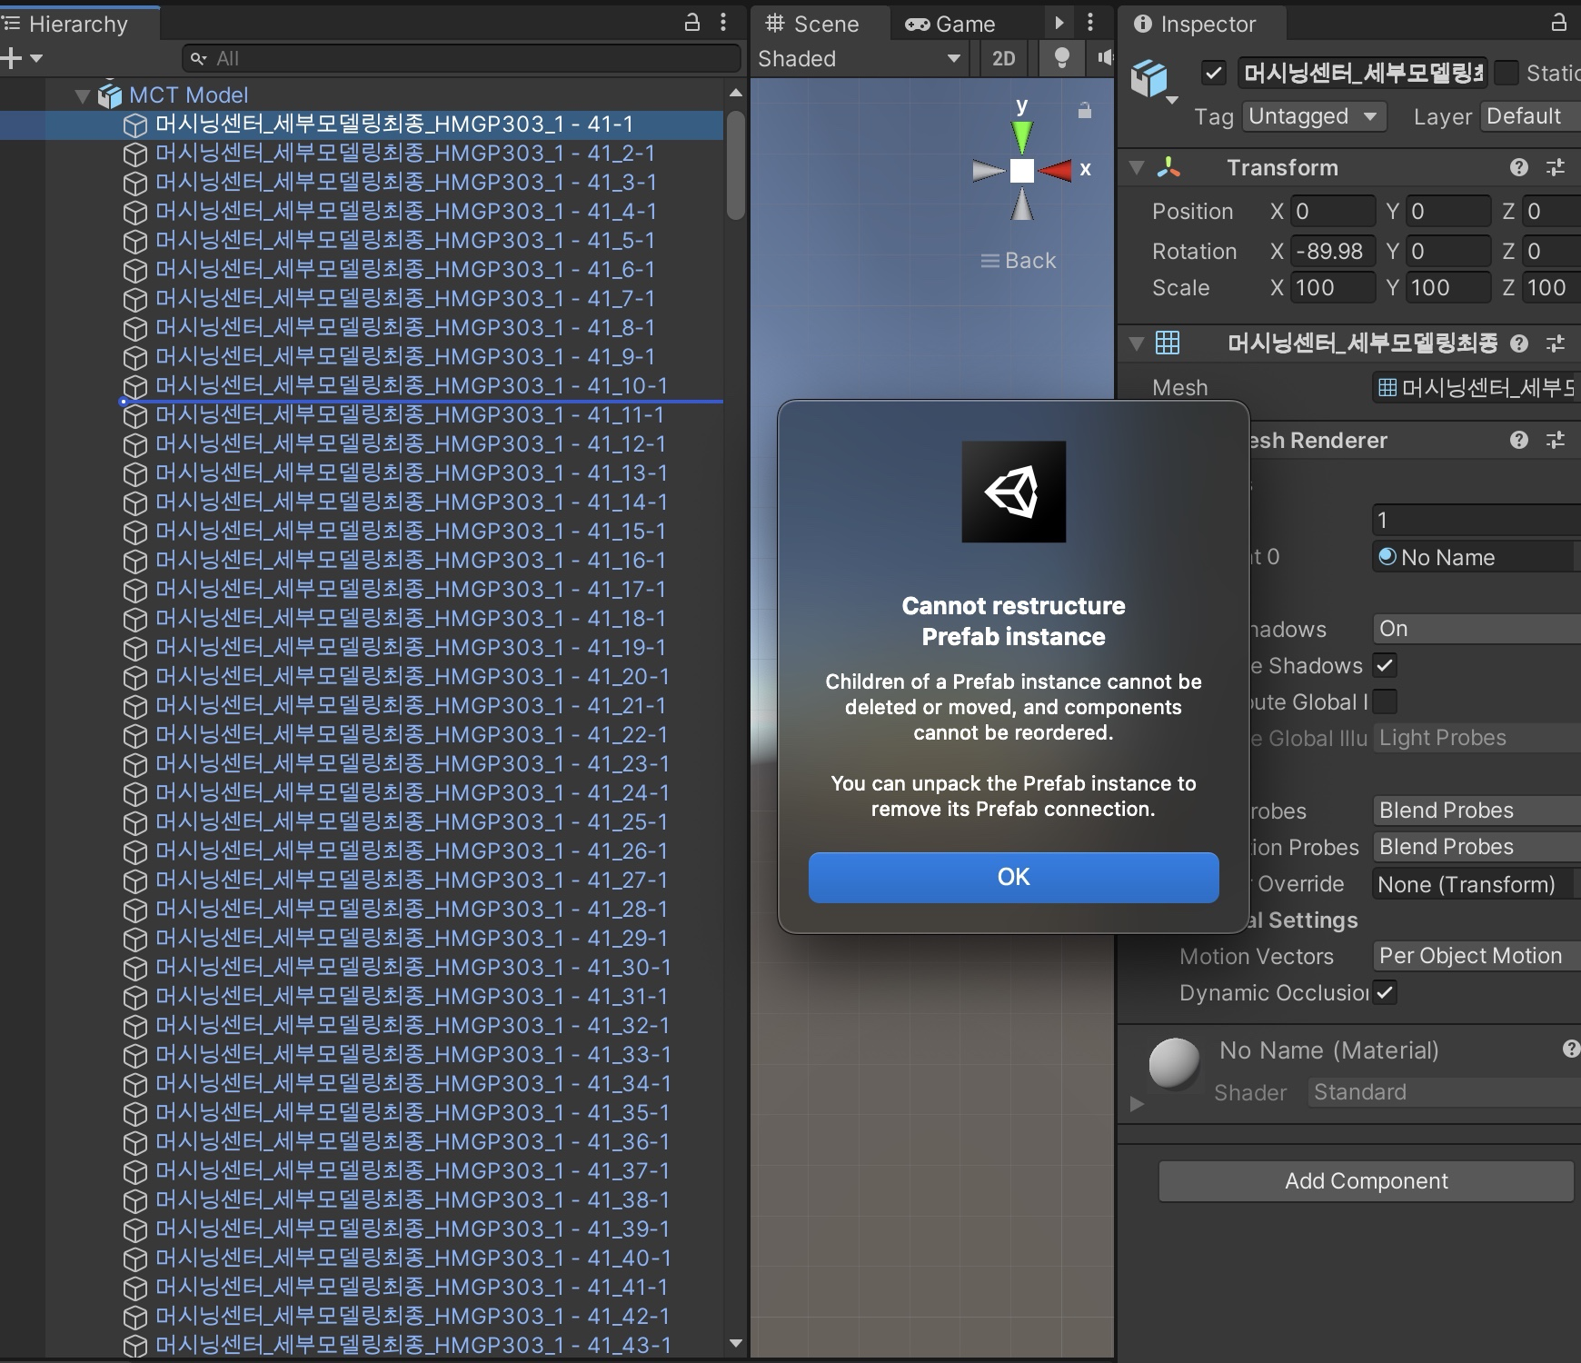This screenshot has width=1581, height=1363.
Task: Toggle Contribute Global Illumination checkbox
Action: 1385,702
